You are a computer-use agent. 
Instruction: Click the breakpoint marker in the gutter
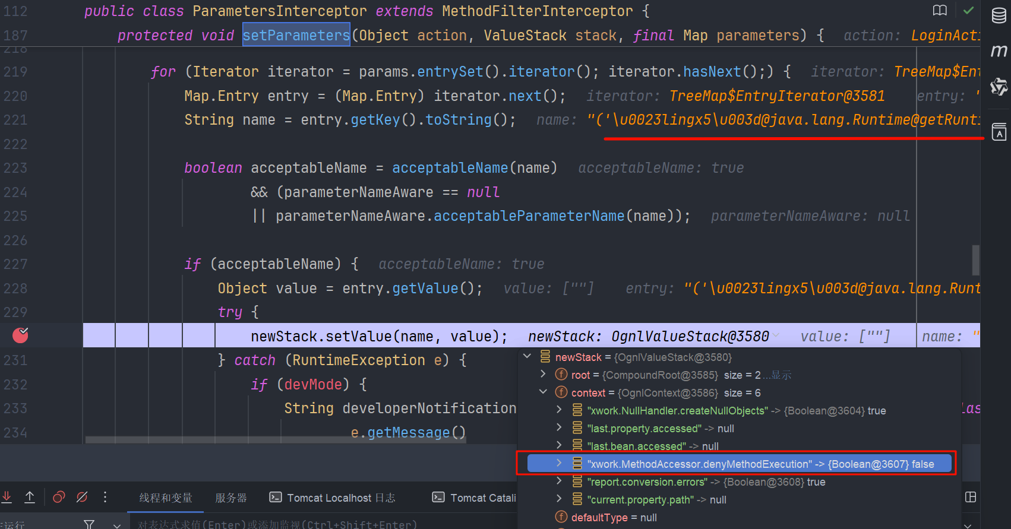[21, 335]
